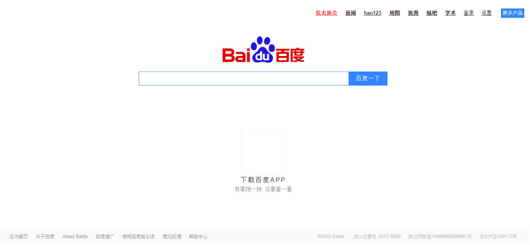Click the 登录 login link
The image size is (530, 245).
pyautogui.click(x=468, y=13)
